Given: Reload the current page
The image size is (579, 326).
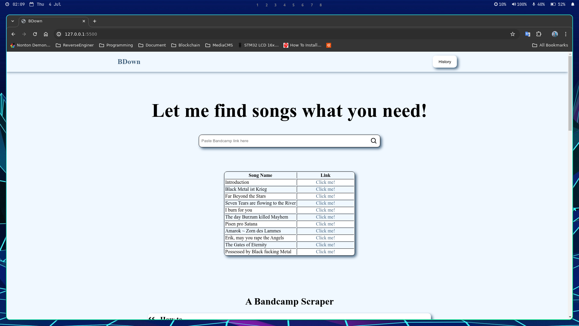Looking at the screenshot, I should click(35, 34).
